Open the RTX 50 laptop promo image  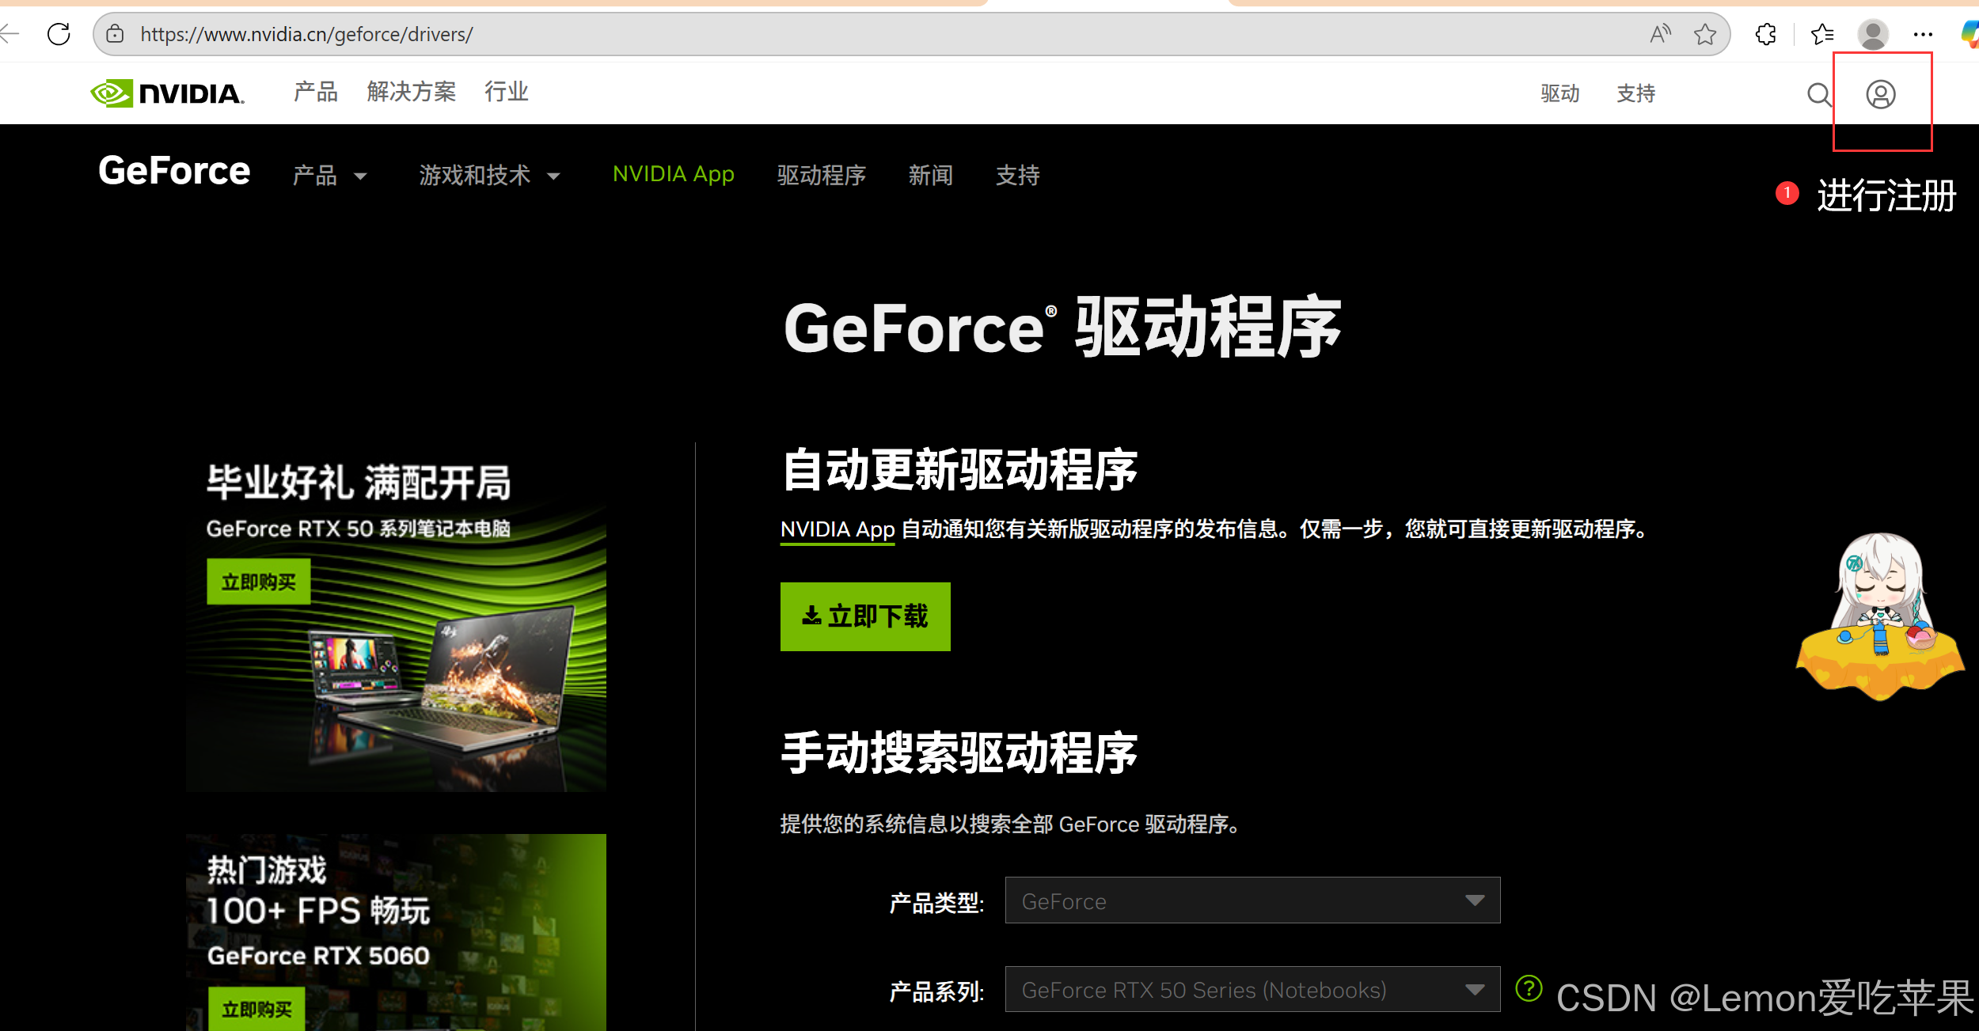point(396,623)
